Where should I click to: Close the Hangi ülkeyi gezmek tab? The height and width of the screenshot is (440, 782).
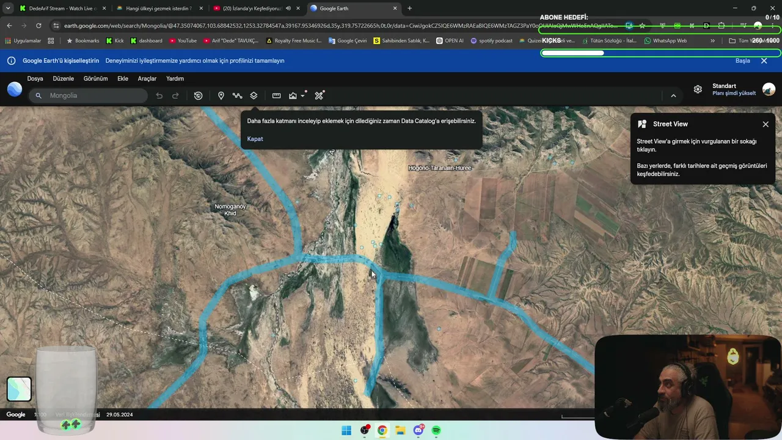click(x=201, y=9)
